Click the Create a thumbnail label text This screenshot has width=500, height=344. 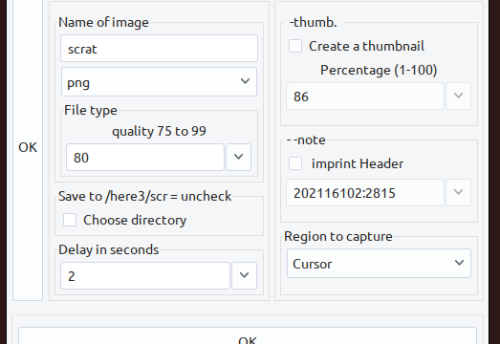coord(366,46)
